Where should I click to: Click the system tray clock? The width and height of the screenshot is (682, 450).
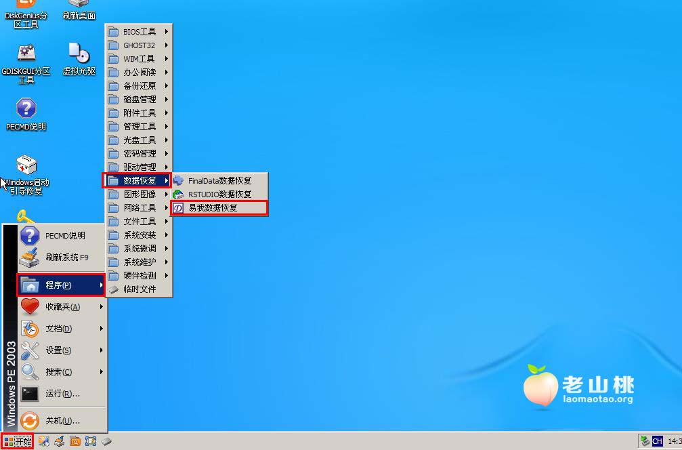click(675, 441)
